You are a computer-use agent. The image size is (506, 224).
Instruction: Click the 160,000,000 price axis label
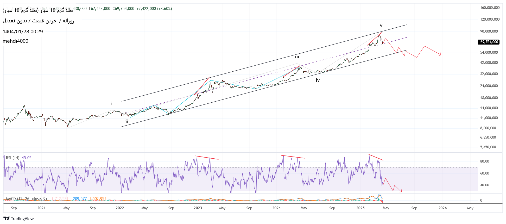(490, 8)
